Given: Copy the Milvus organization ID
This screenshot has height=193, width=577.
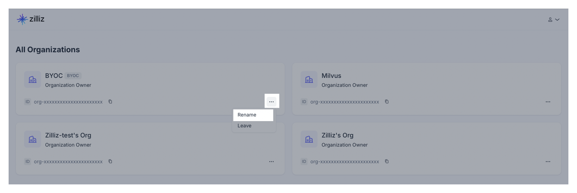Looking at the screenshot, I should 386,102.
